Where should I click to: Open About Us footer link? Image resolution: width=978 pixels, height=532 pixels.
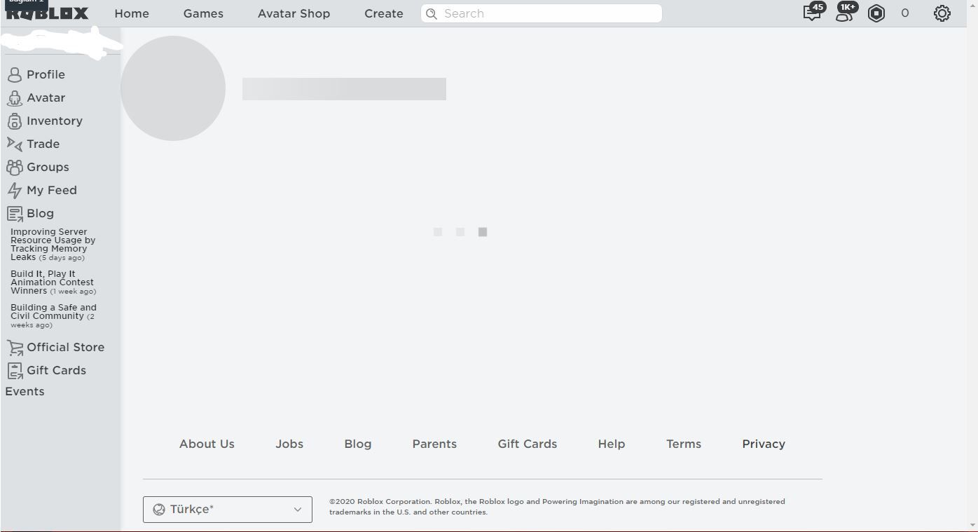click(207, 444)
